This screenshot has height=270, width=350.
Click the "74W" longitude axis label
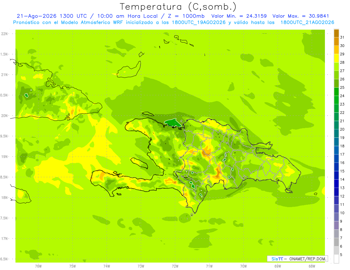pyautogui.click(x=107, y=266)
